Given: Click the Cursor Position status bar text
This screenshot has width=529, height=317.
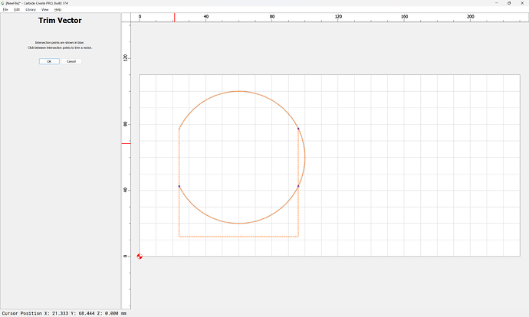Looking at the screenshot, I should coord(64,313).
